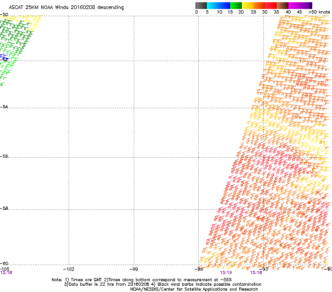
Task: Click the '-93' longitude label
Action: [x=264, y=269]
